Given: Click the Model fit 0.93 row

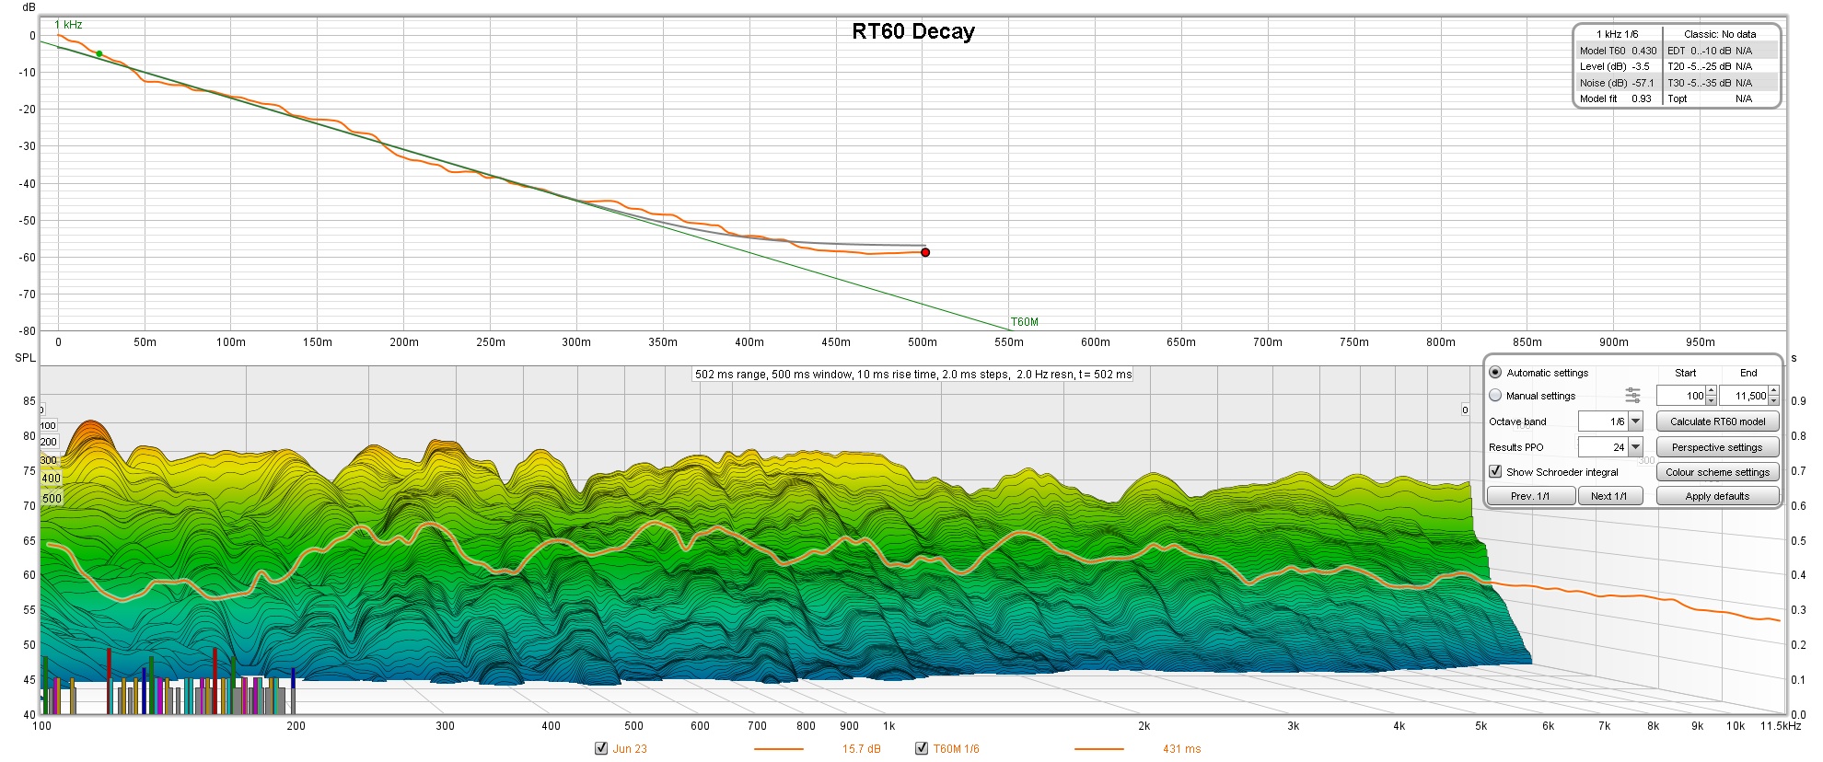Looking at the screenshot, I should point(1619,98).
